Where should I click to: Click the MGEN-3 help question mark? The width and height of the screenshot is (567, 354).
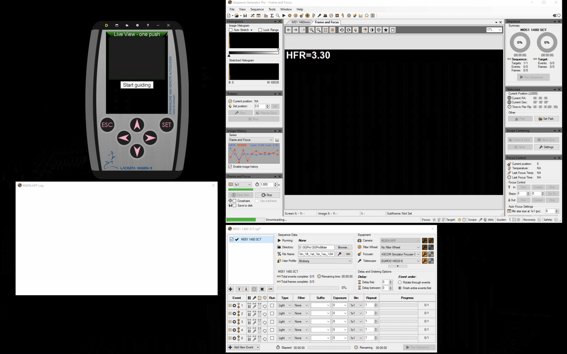[x=148, y=25]
